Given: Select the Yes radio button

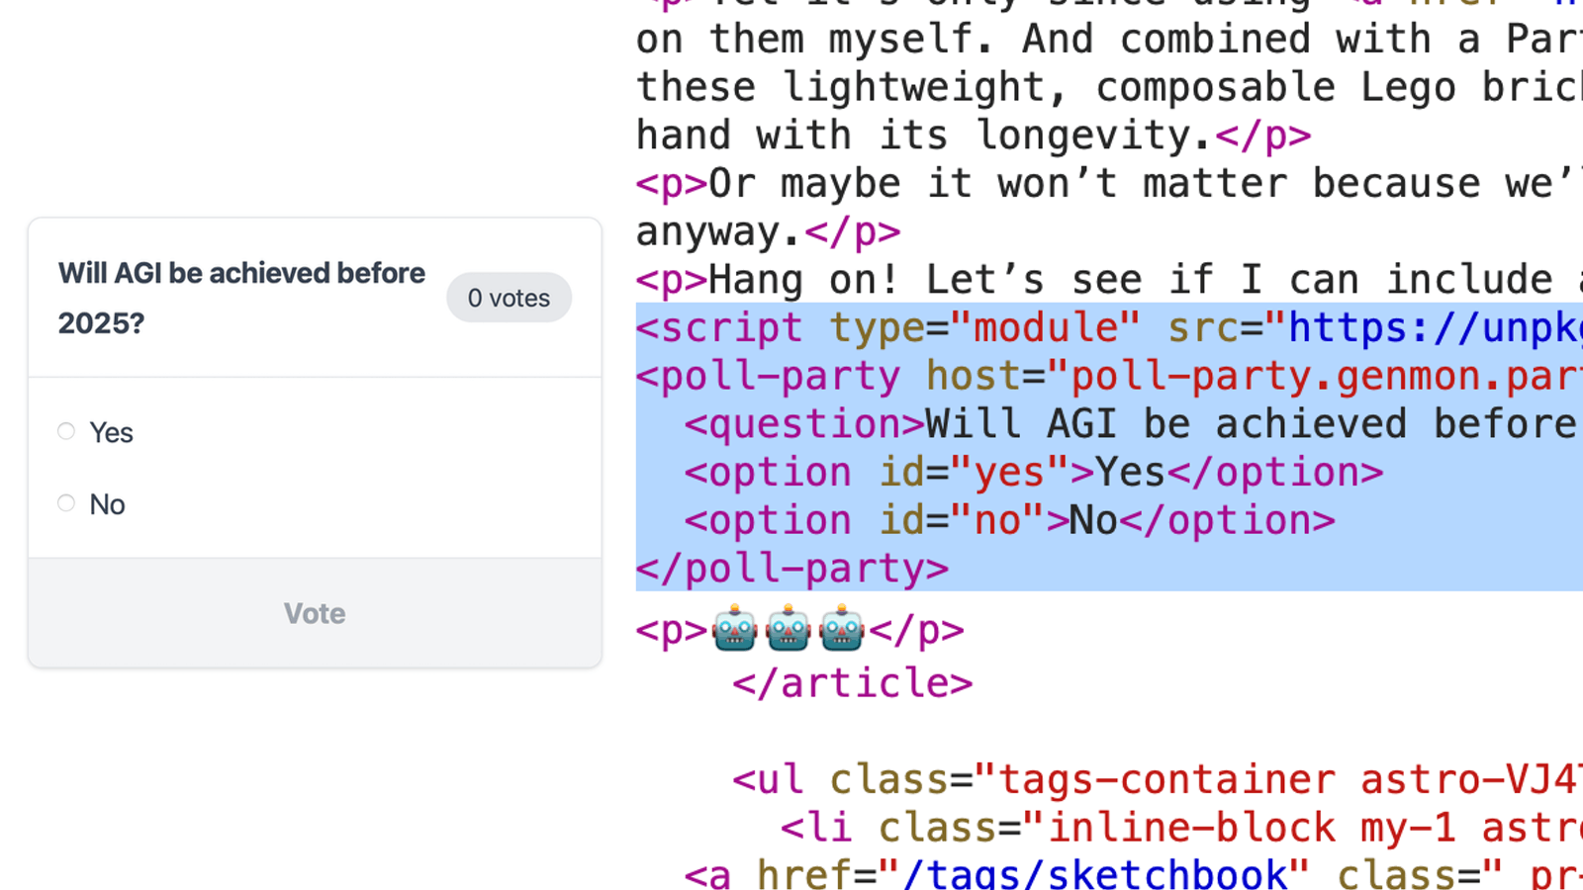Looking at the screenshot, I should [x=66, y=431].
